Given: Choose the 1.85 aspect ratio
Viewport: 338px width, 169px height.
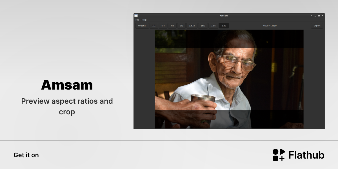Looking at the screenshot, I should click(214, 26).
